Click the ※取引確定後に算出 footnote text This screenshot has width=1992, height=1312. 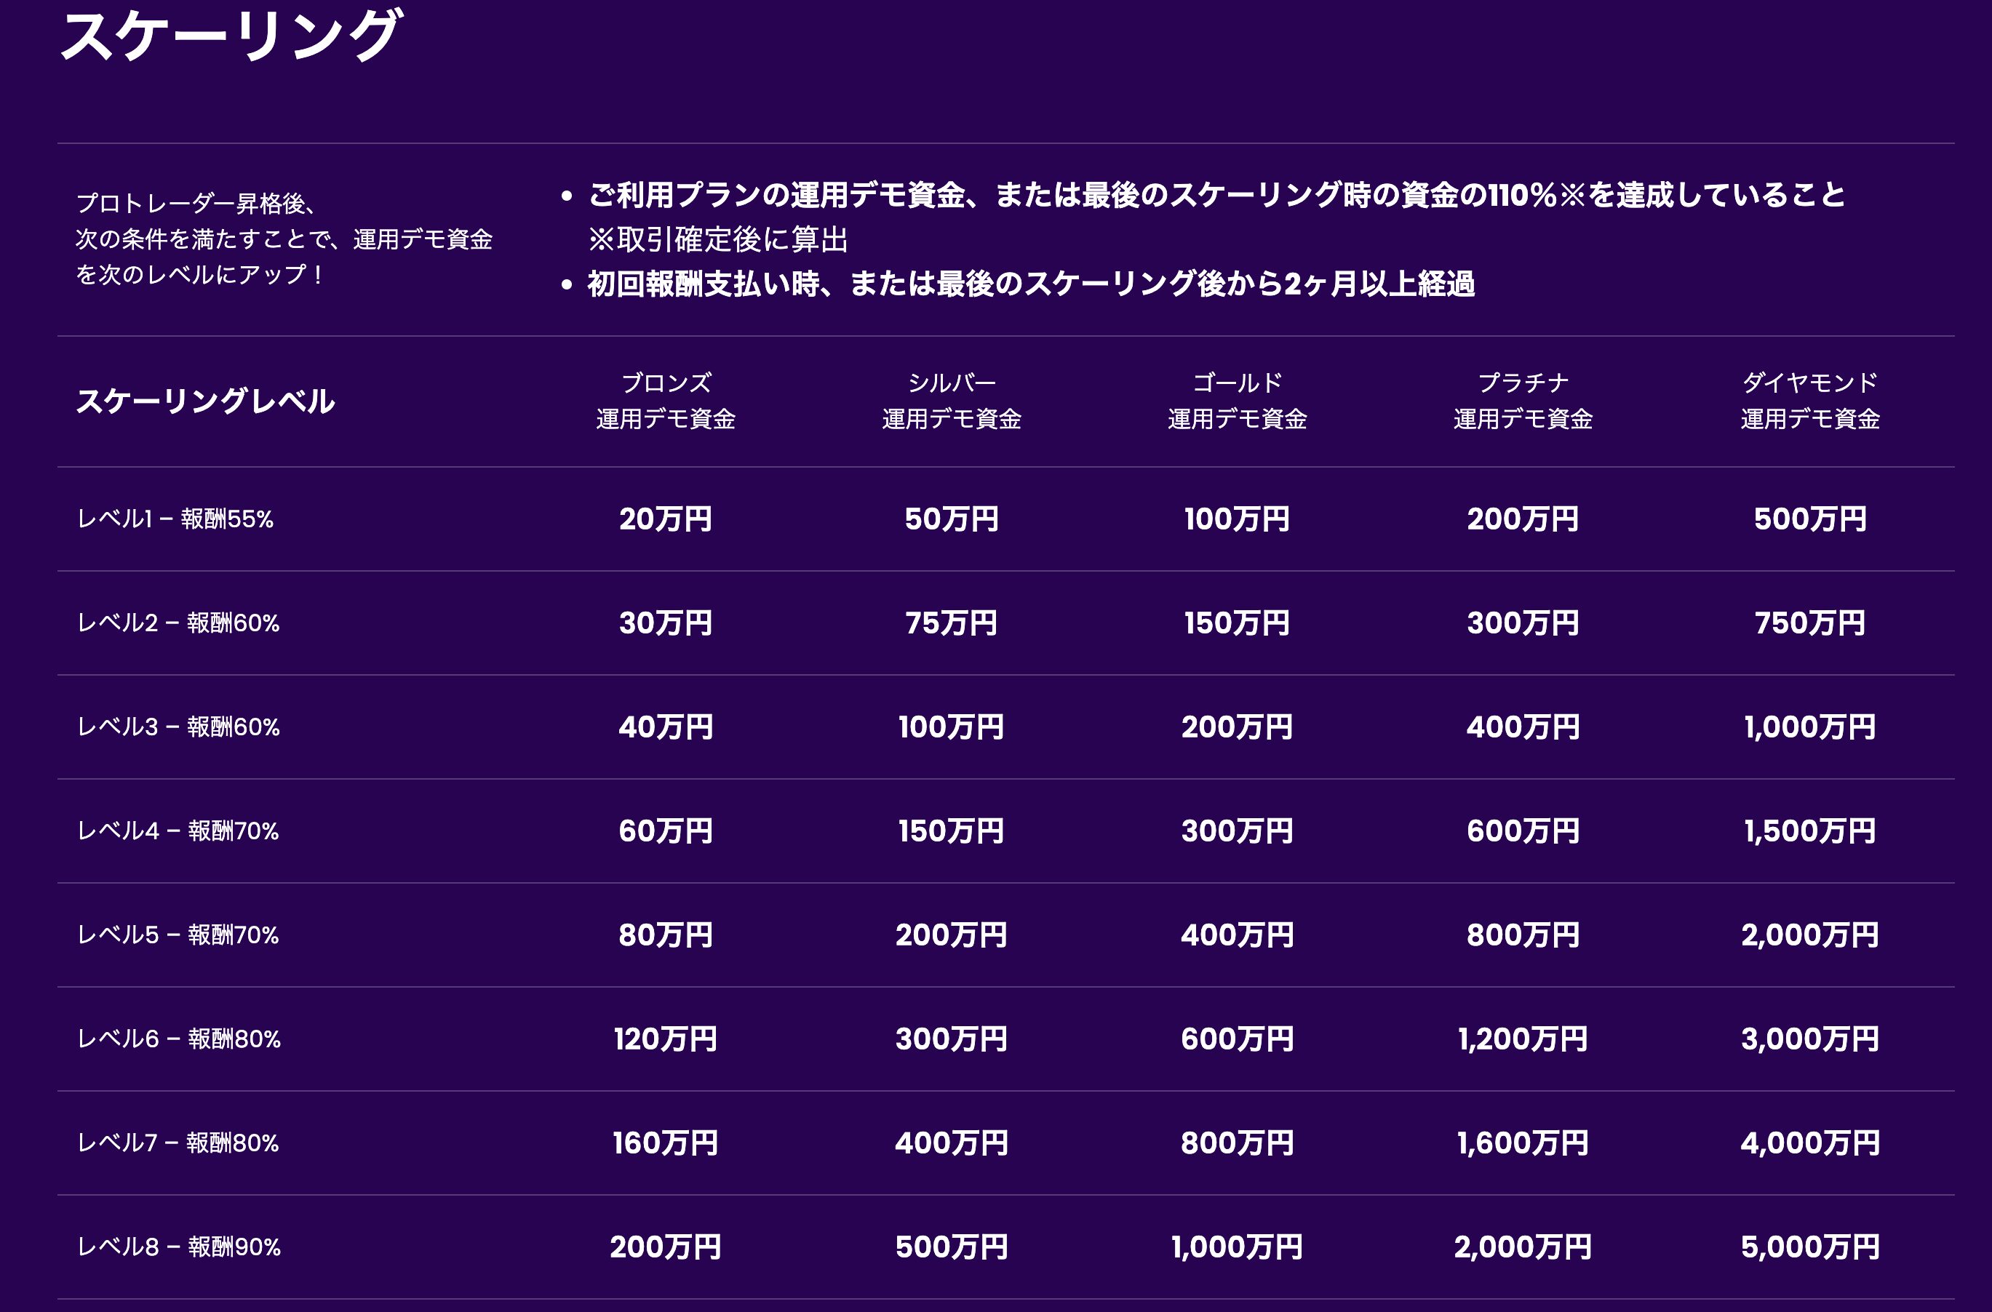[718, 239]
